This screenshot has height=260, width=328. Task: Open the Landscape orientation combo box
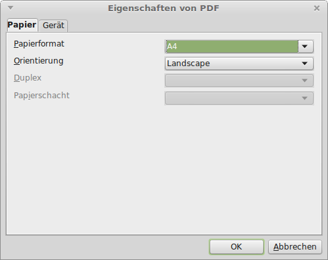(x=239, y=64)
